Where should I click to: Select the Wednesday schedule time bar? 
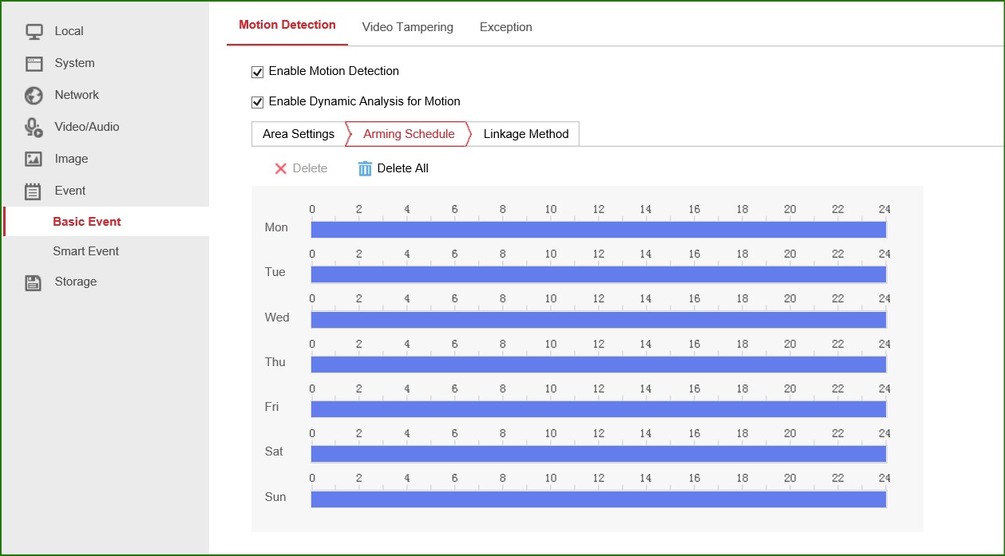(598, 320)
